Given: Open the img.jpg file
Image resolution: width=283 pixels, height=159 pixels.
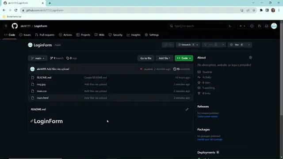Looking at the screenshot, I should [x=41, y=84].
